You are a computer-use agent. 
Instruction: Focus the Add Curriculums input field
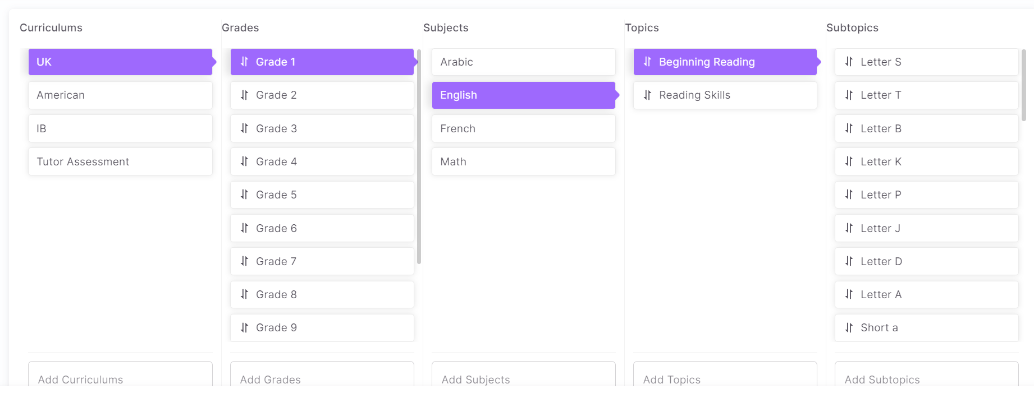[120, 379]
